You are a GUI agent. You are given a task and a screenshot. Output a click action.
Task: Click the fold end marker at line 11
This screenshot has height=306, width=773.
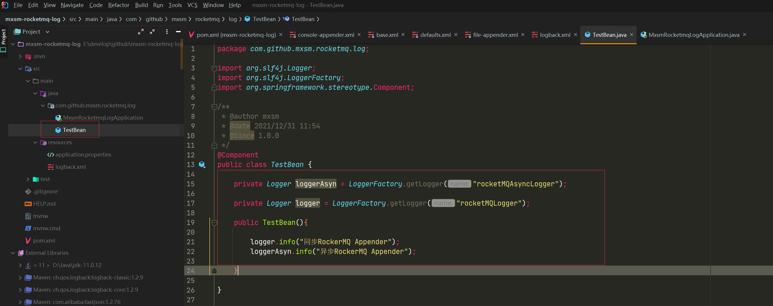pos(214,145)
